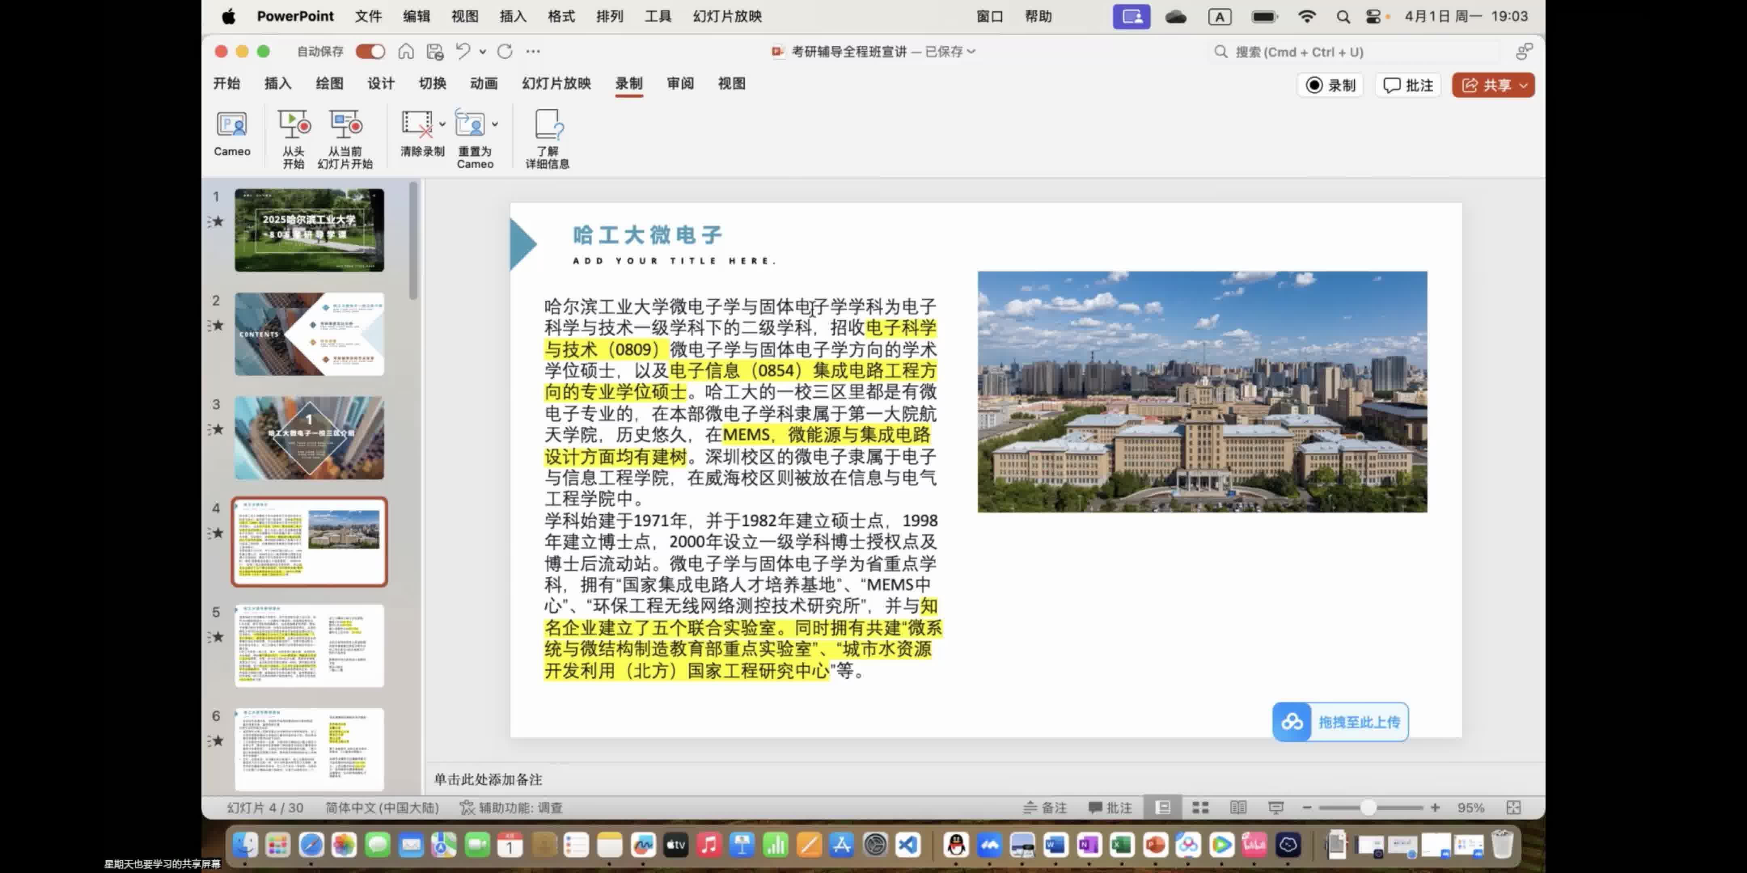1747x873 pixels.
Task: Expand Clear Recording (清除录制) dropdown arrow
Action: coord(442,124)
